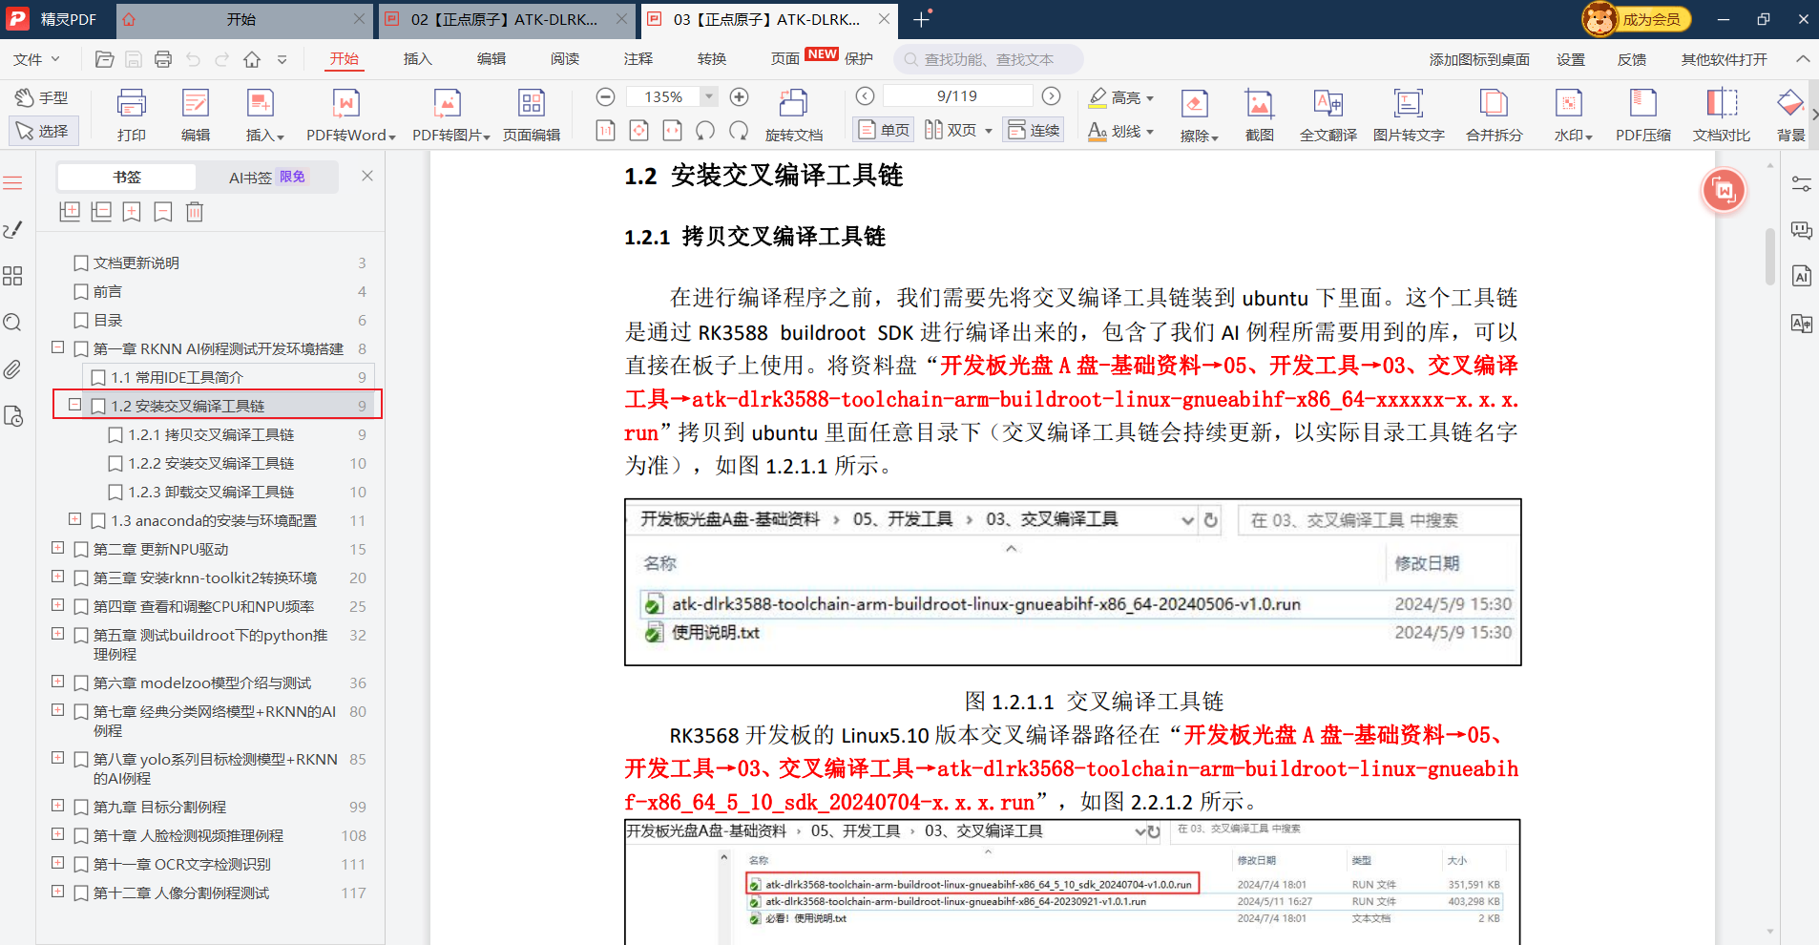Open the 文件 file menu dropdown

tap(36, 59)
